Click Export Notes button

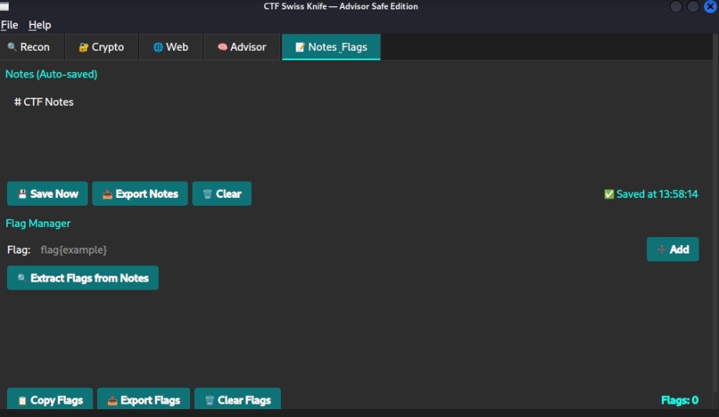point(140,193)
